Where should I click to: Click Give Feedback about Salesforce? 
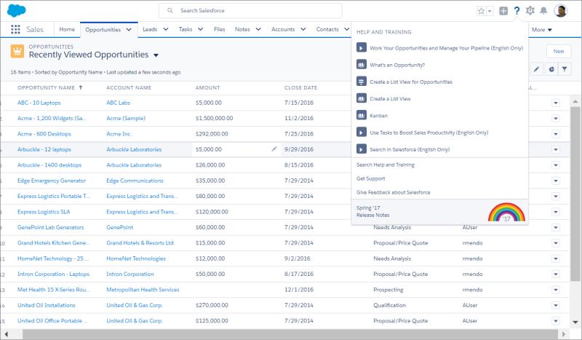(x=393, y=192)
